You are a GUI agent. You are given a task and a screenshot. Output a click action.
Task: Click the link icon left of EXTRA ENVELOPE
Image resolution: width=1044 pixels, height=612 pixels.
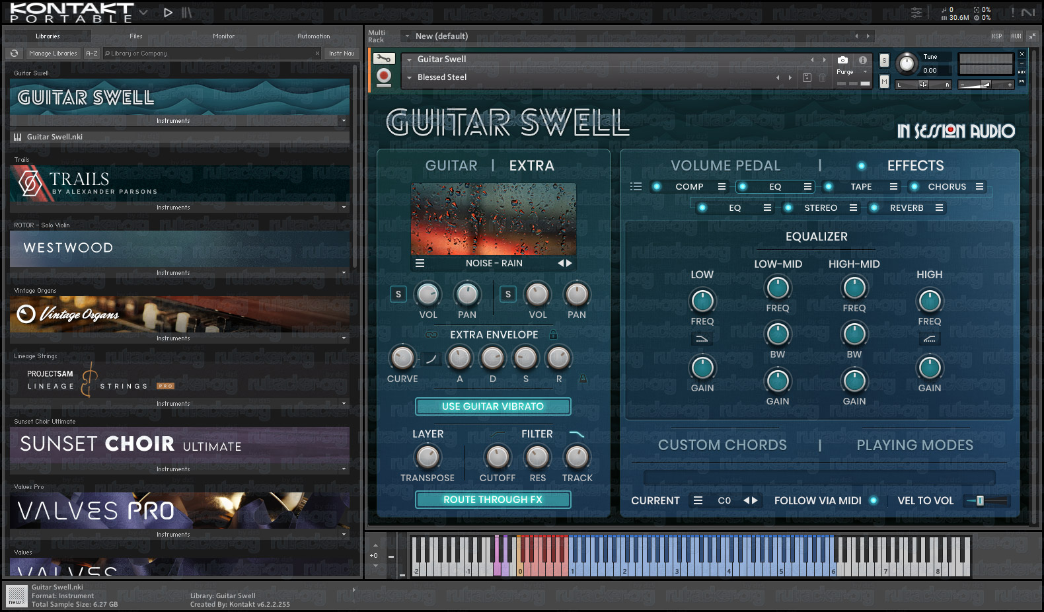tap(432, 334)
